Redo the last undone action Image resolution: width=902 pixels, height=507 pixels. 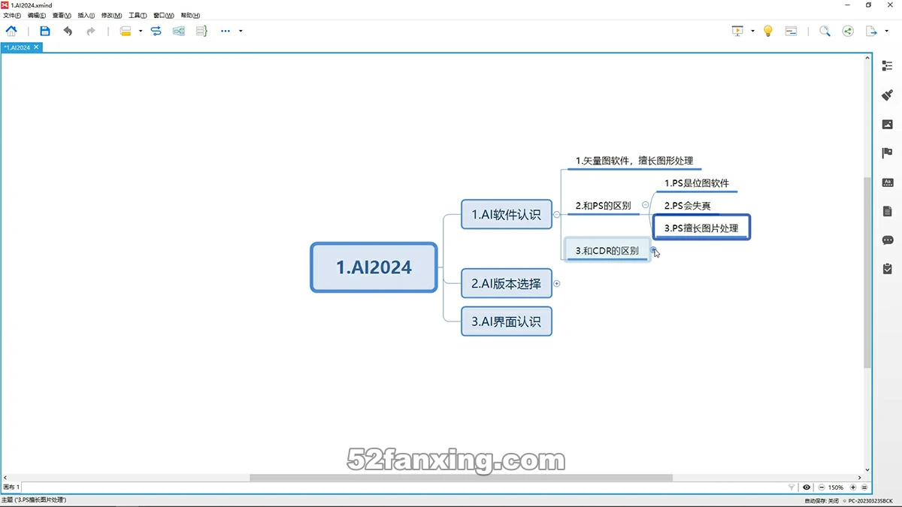(91, 31)
